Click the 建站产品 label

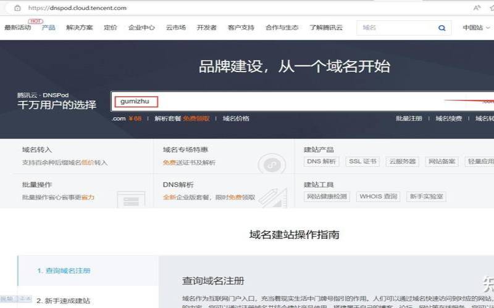click(319, 150)
